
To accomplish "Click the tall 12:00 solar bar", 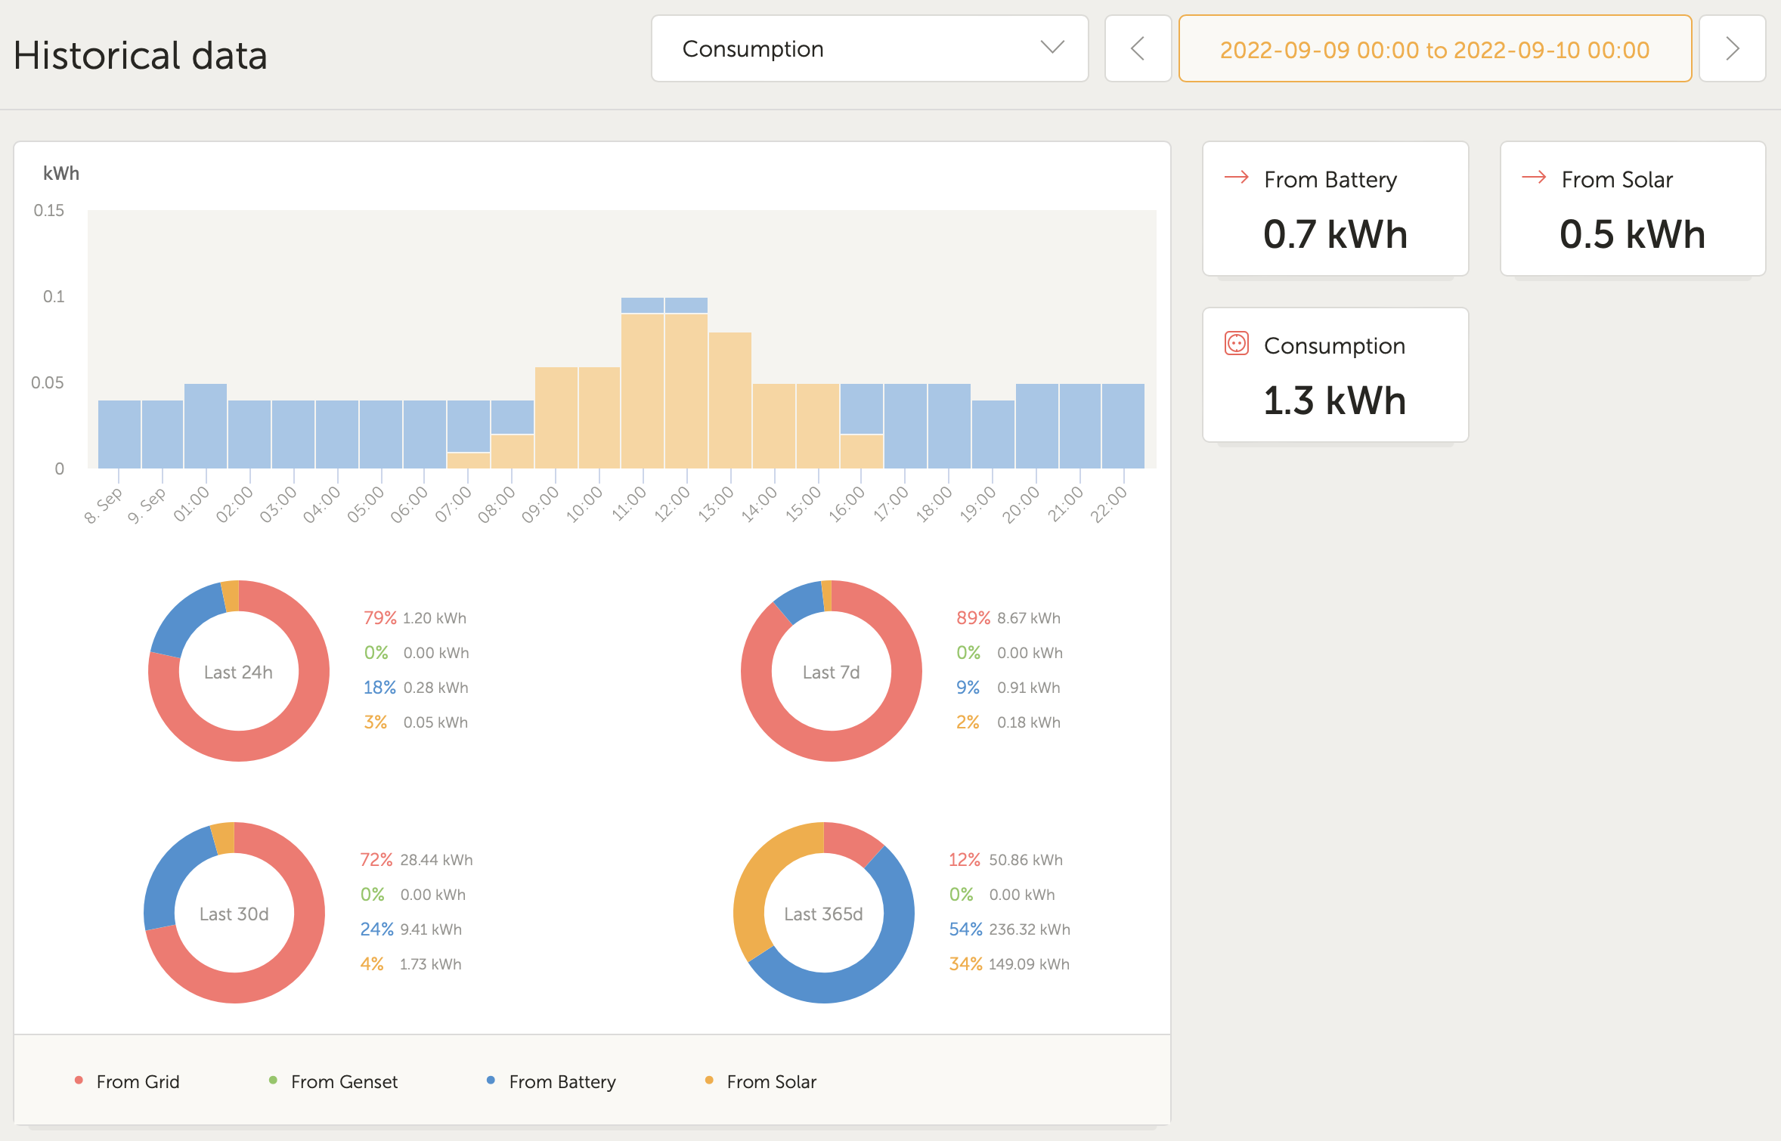I will 686,393.
